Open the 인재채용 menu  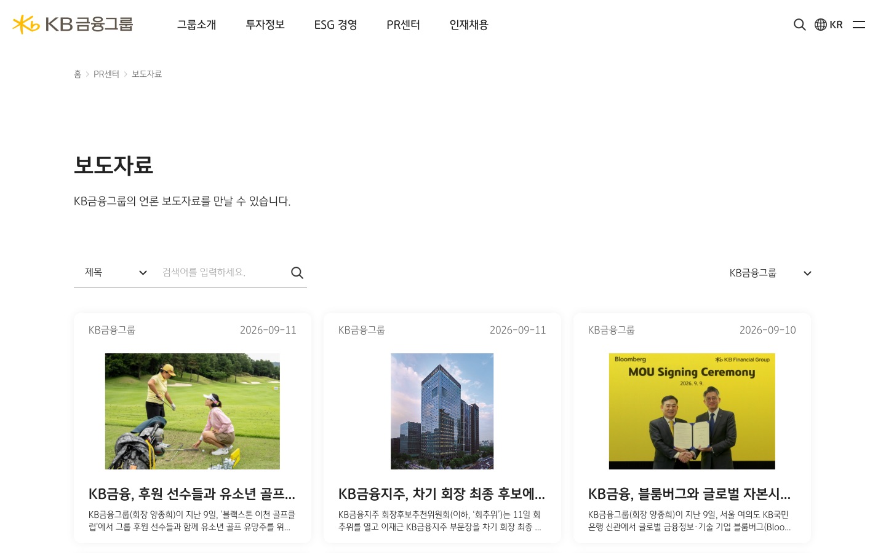[469, 25]
